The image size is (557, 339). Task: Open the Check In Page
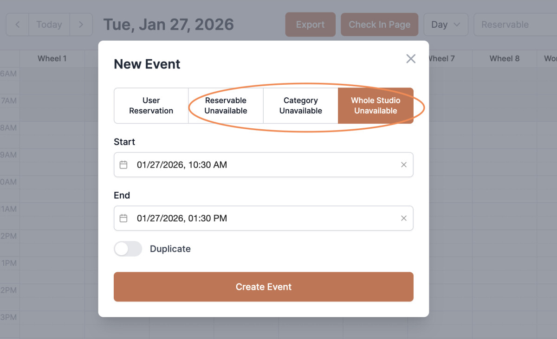379,25
